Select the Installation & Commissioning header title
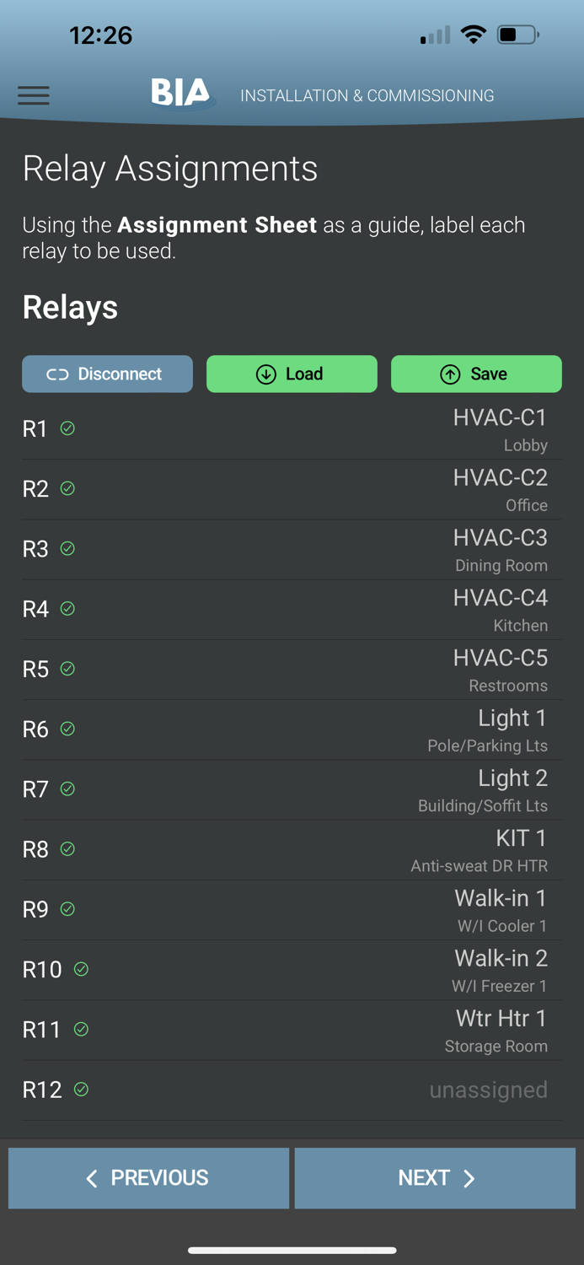Screen dimensions: 584x1265 click(367, 95)
